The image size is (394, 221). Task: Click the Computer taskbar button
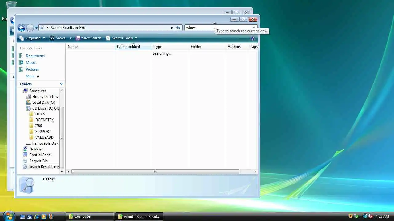click(90, 216)
